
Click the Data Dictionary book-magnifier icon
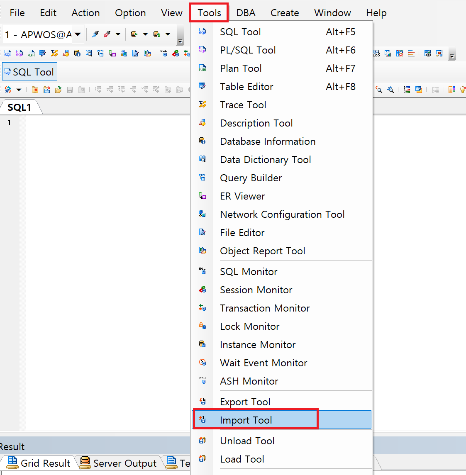click(x=89, y=54)
